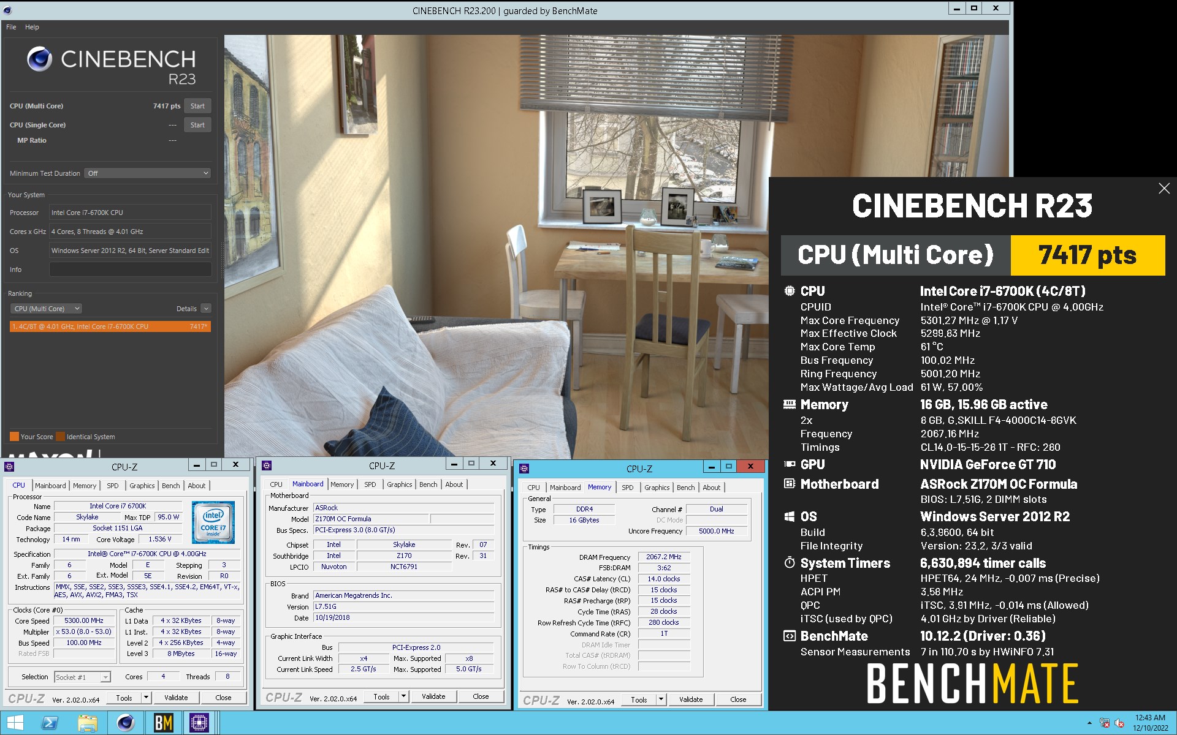Click the 7417 pts score banner
This screenshot has height=735, width=1177.
pos(1087,255)
